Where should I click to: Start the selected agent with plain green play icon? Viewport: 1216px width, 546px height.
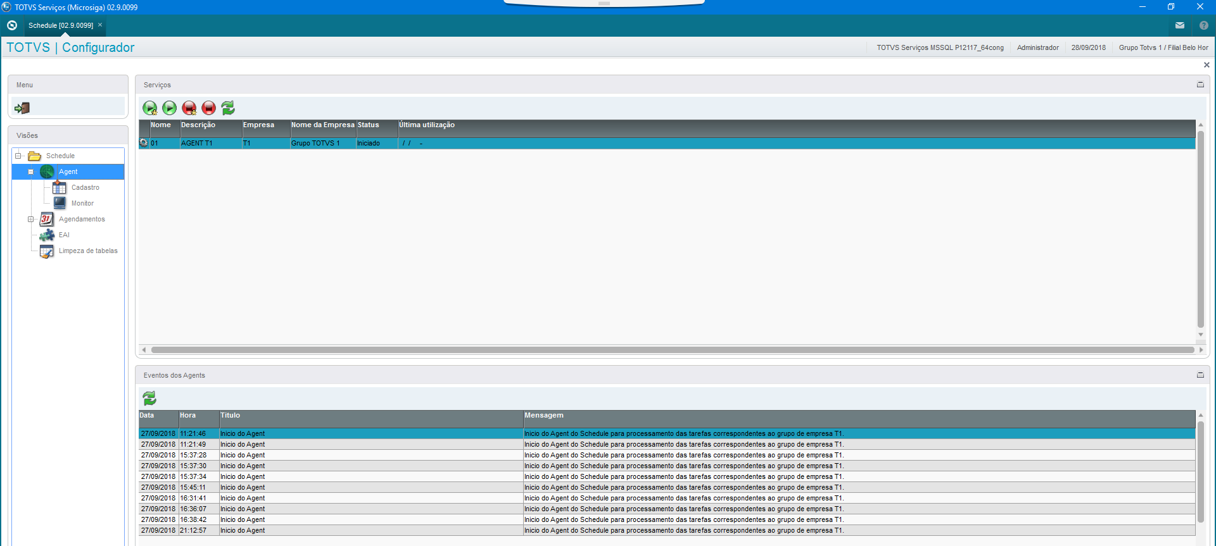[170, 108]
